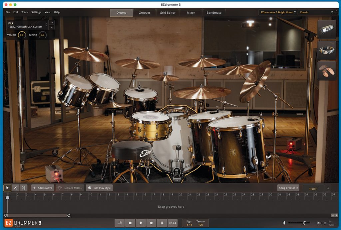The height and width of the screenshot is (230, 341).
Task: Add the tambourine percussion instrument
Action: click(327, 50)
